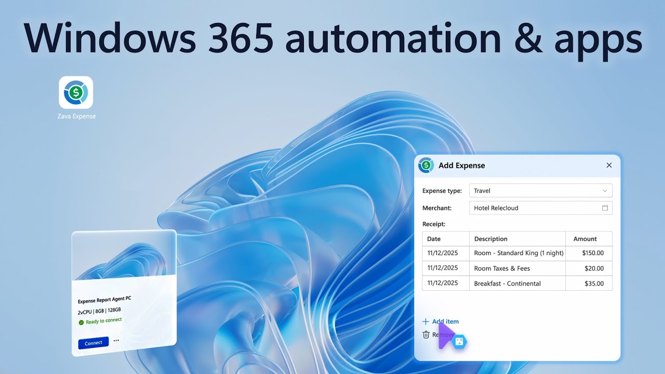Click the picker icon in the Merchant field
665x374 pixels.
(605, 207)
